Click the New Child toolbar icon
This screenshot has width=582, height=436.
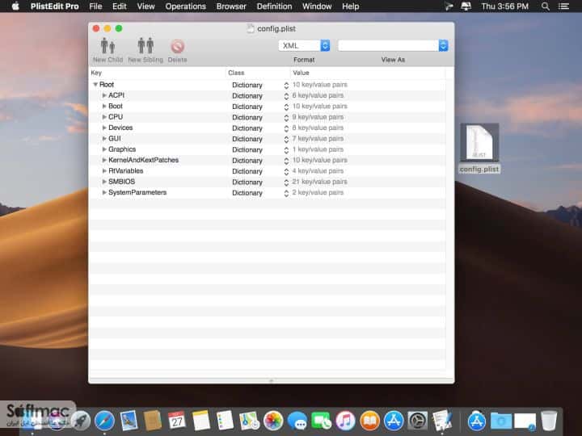tap(108, 46)
